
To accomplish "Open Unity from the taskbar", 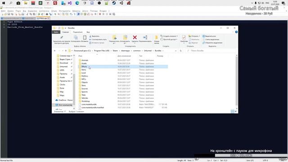I will [x=121, y=3].
